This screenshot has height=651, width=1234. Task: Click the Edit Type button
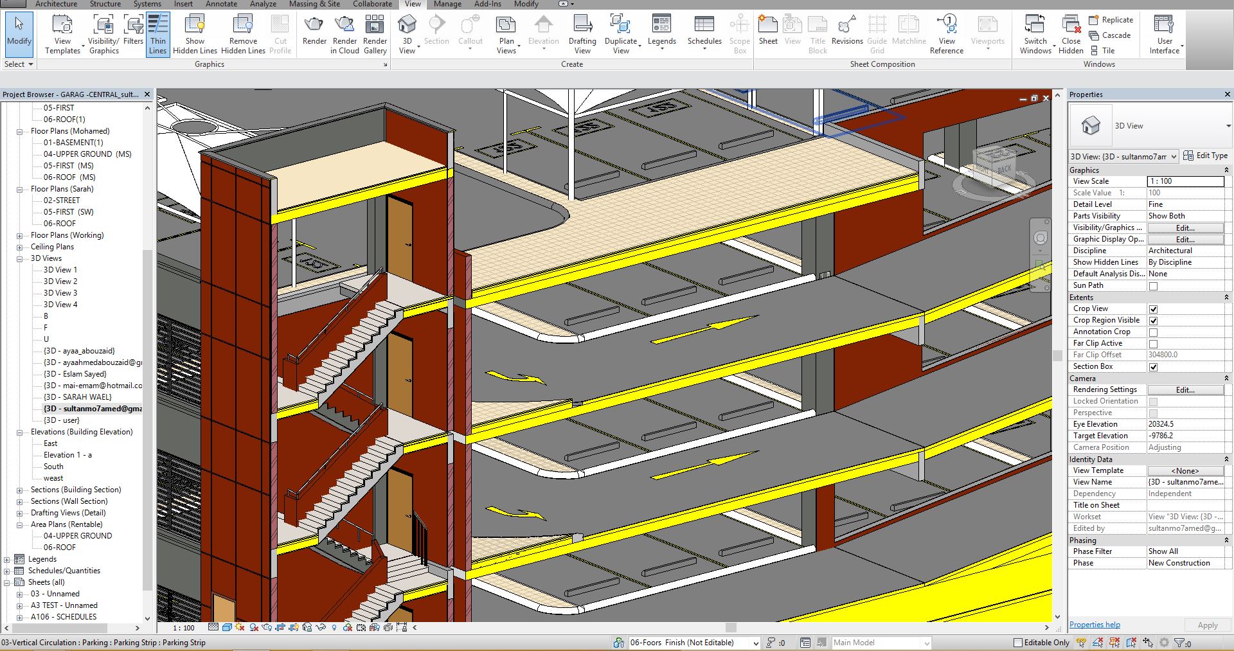1206,156
